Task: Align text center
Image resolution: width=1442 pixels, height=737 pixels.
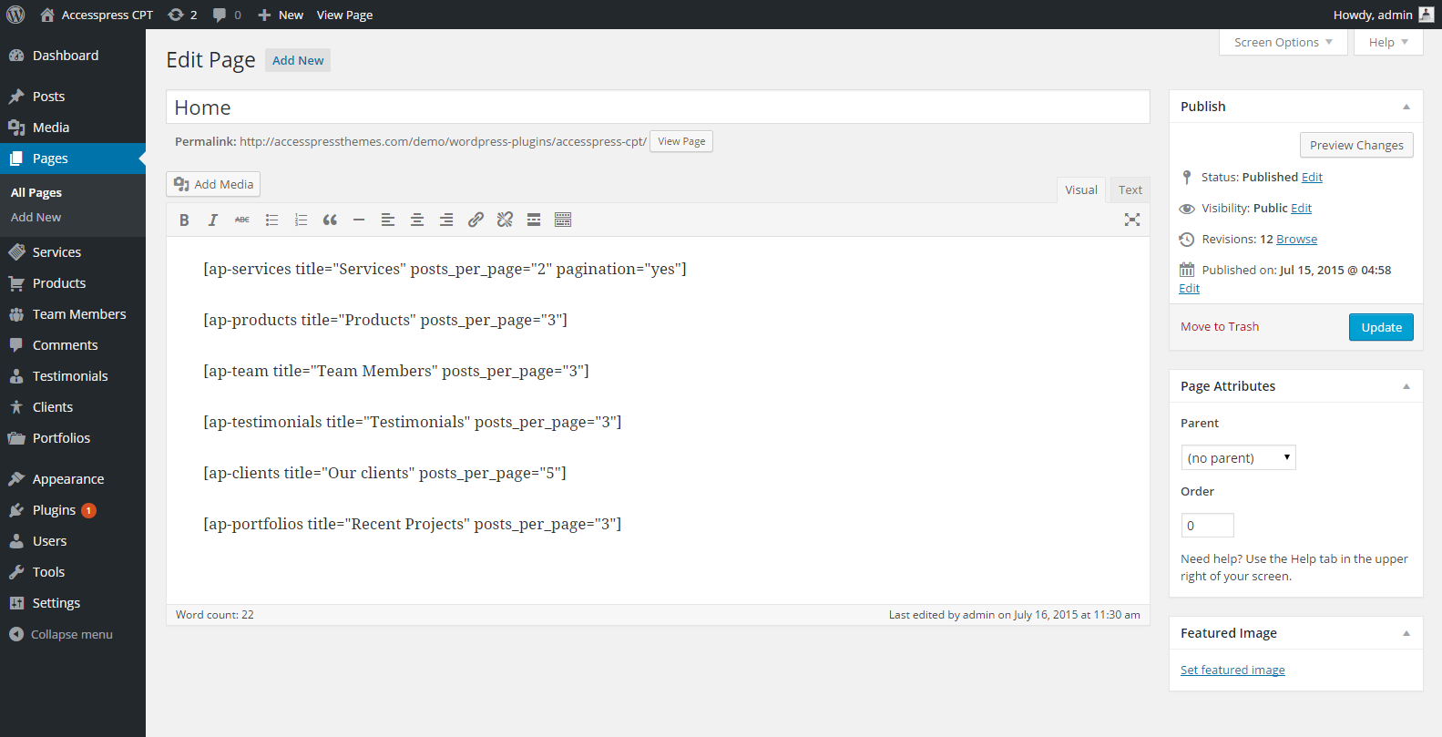Action: point(417,220)
